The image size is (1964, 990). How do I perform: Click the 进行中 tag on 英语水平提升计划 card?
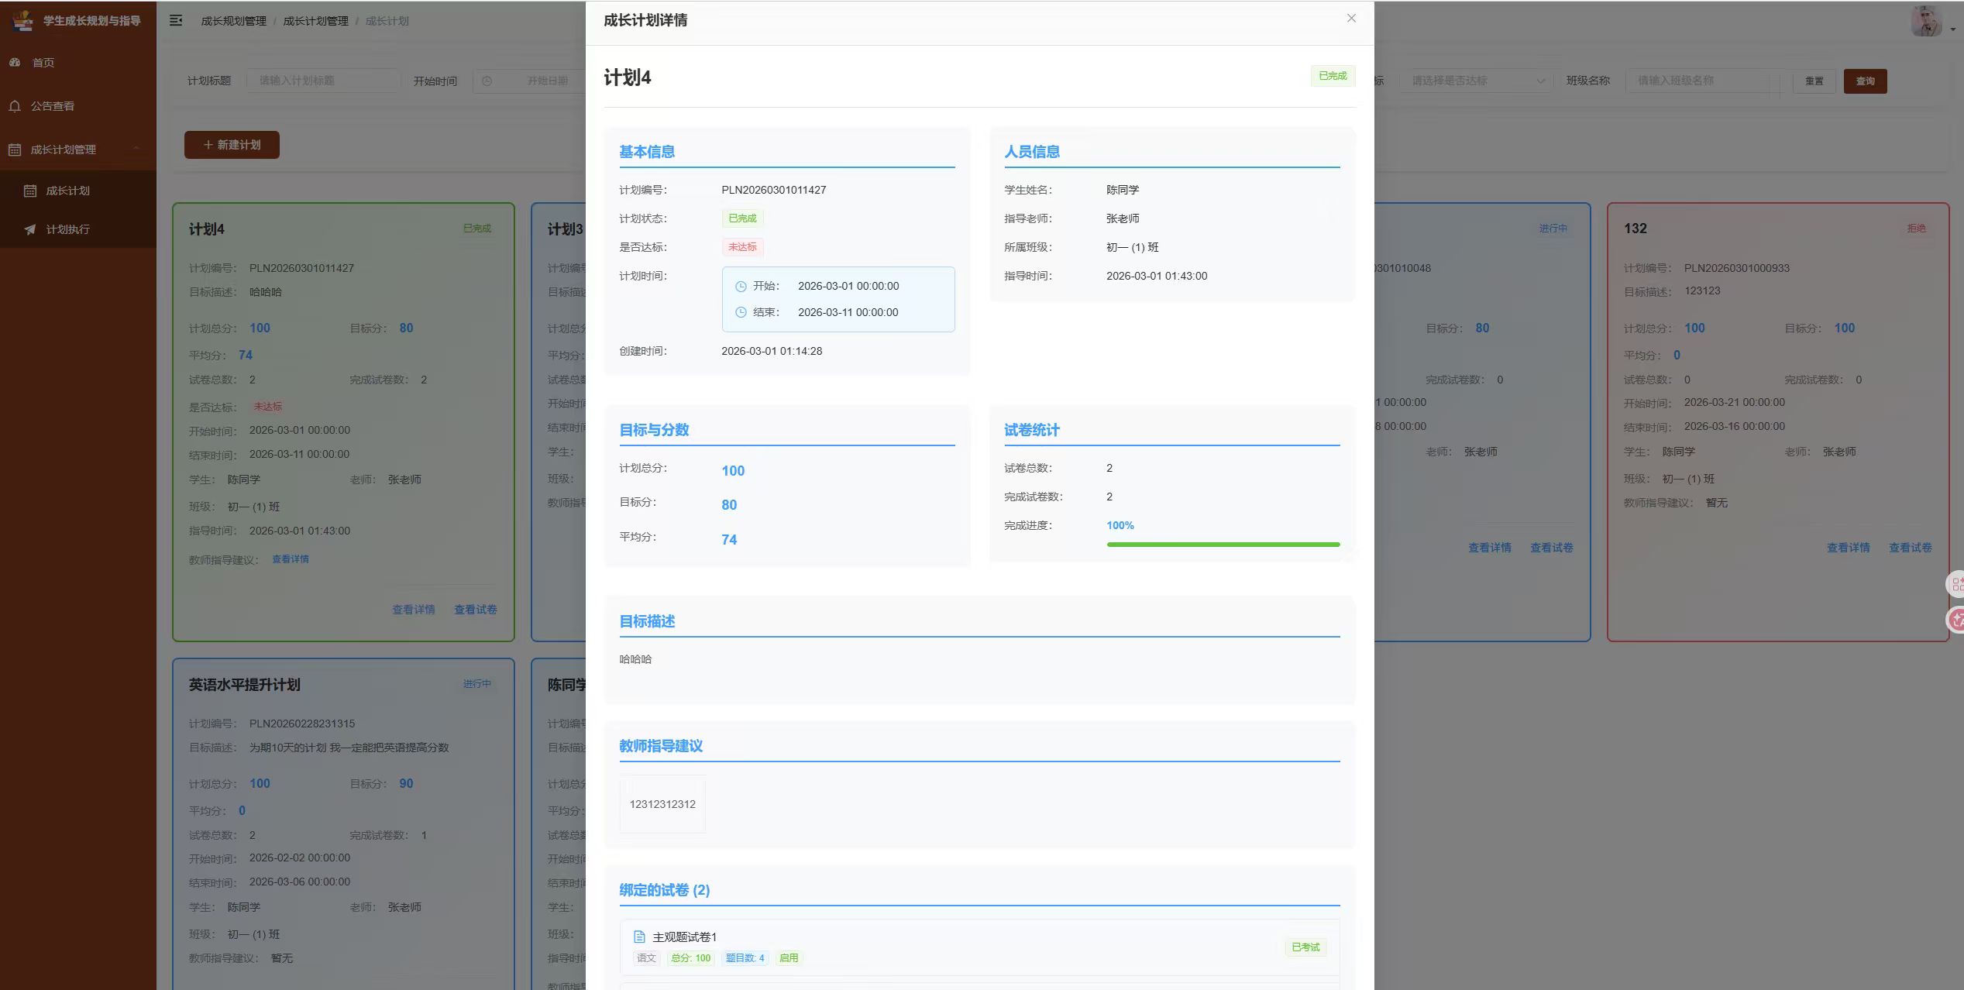pos(476,684)
